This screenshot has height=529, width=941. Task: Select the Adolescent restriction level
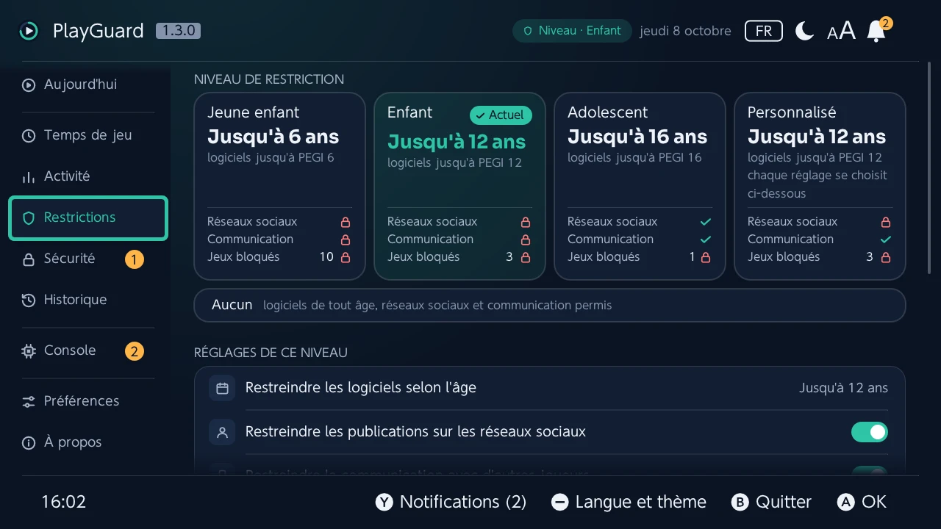(640, 186)
